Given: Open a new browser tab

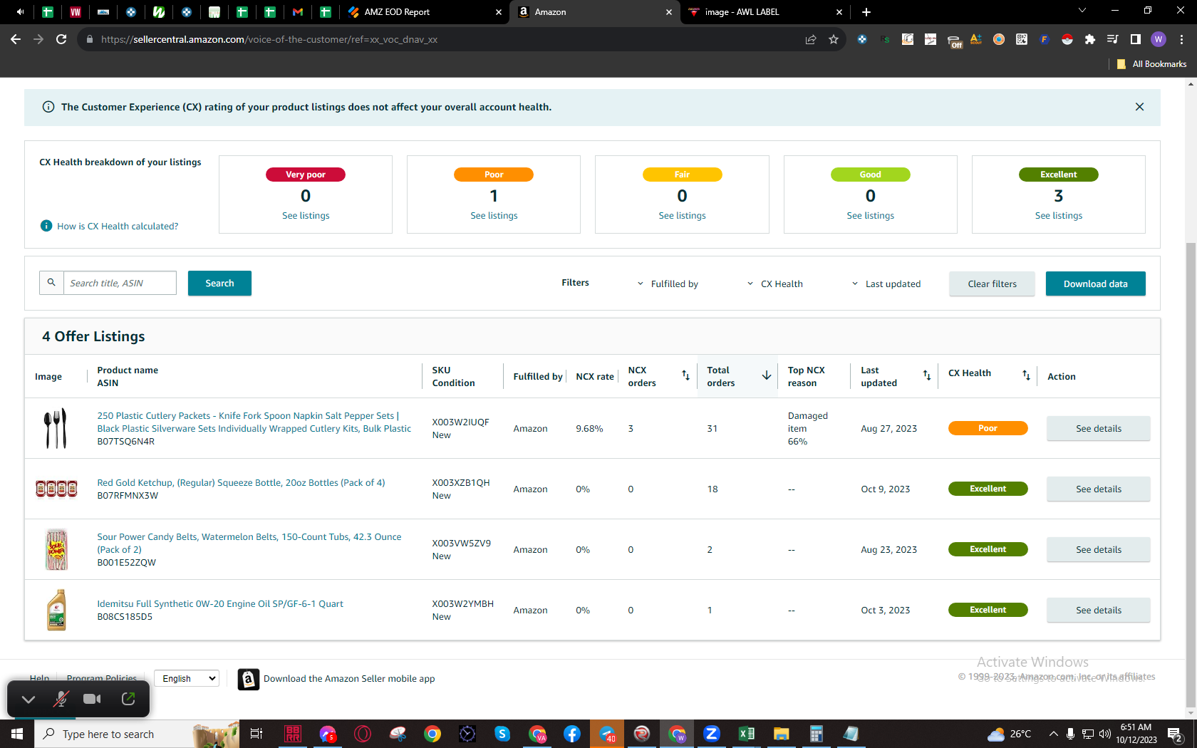Looking at the screenshot, I should coord(866,12).
